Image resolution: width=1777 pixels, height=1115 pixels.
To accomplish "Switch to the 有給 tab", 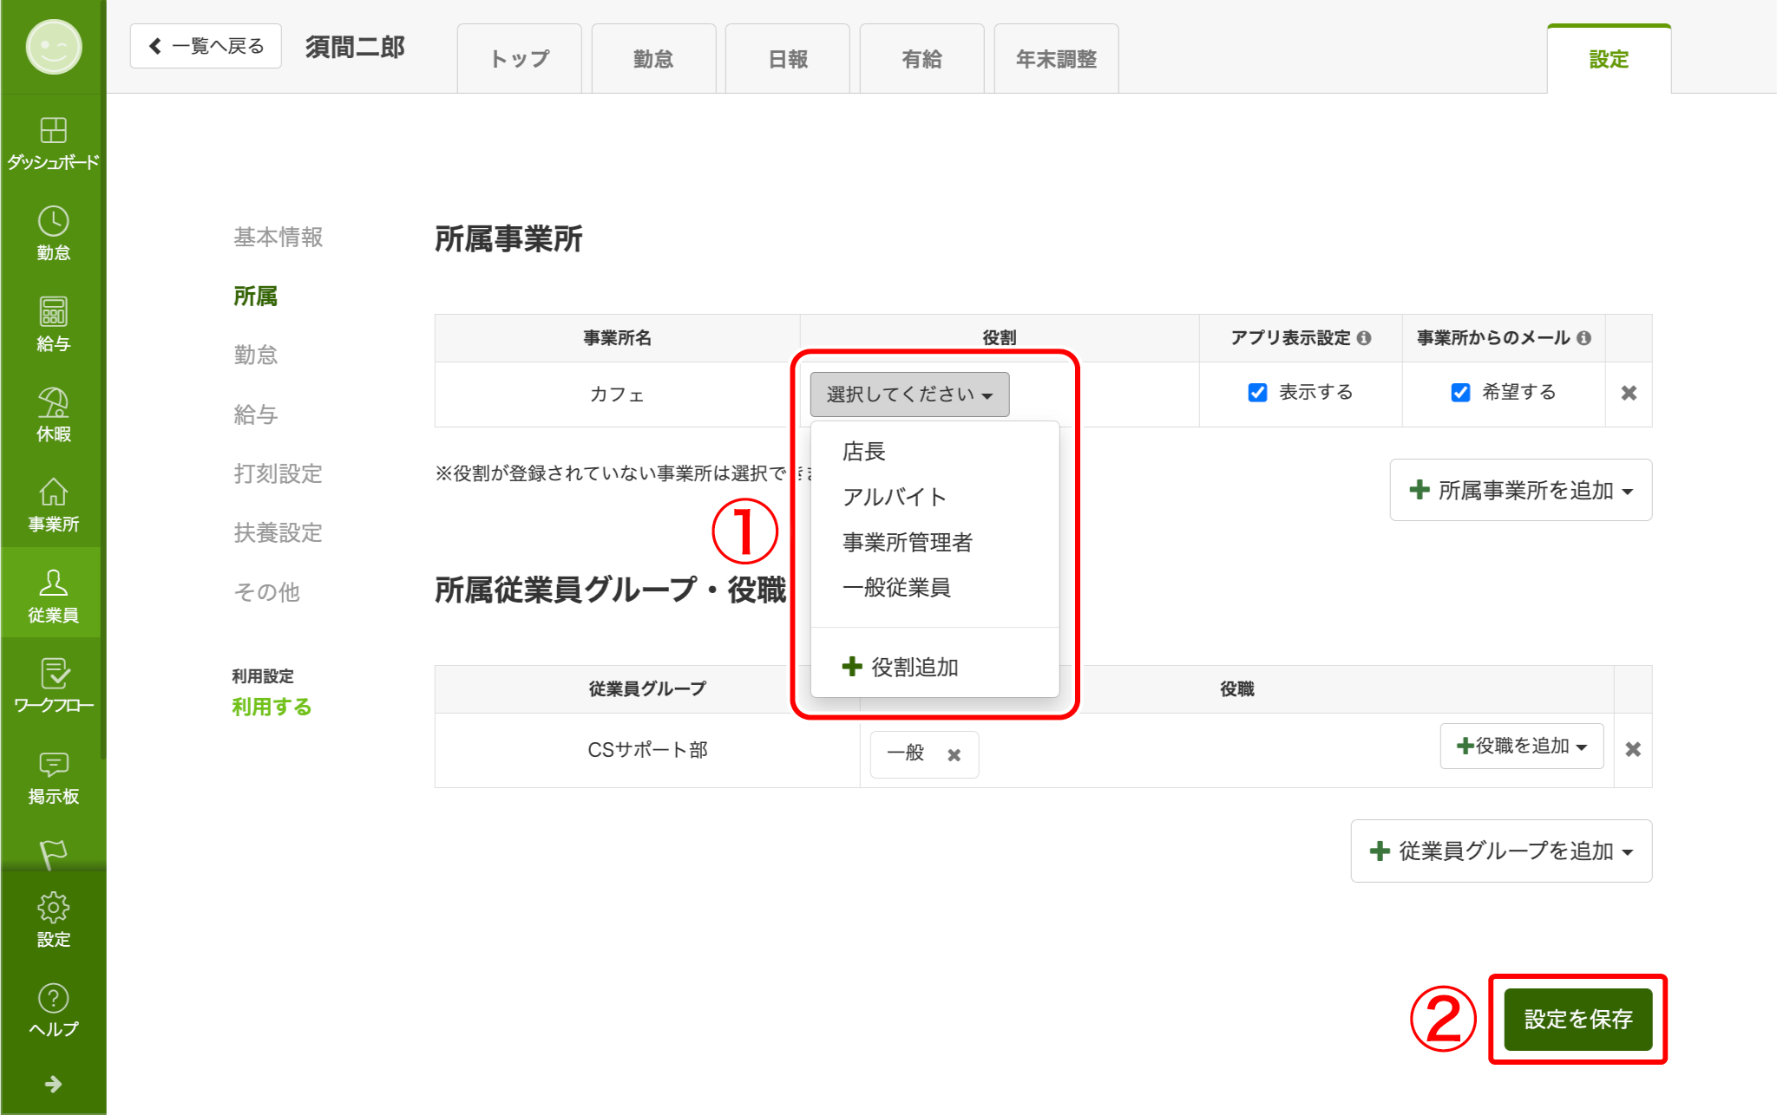I will click(921, 59).
